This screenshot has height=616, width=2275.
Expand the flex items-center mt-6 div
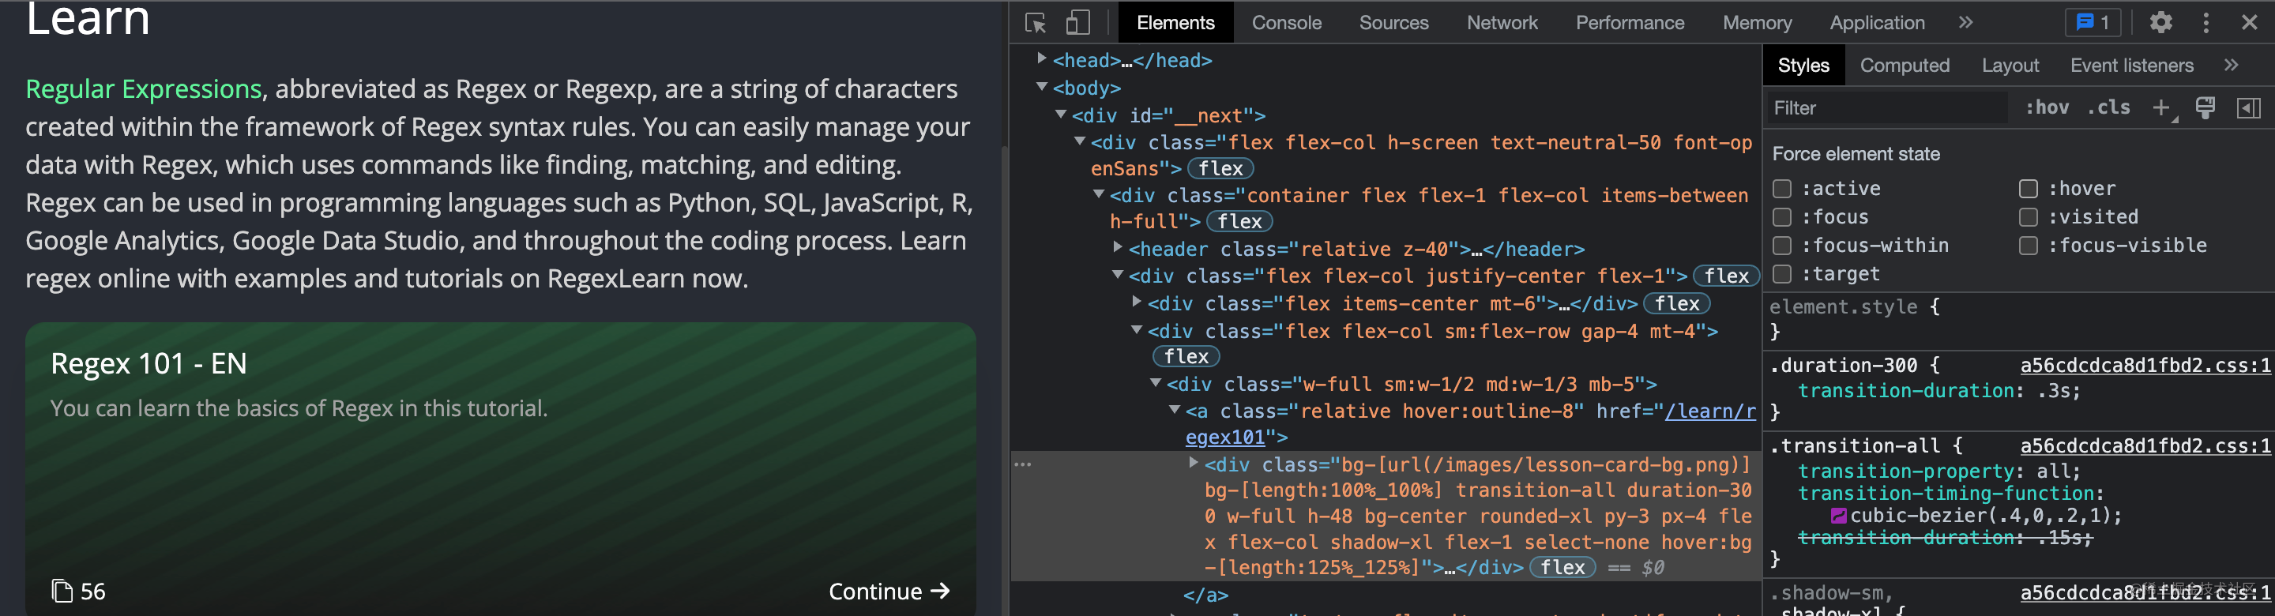[1137, 302]
